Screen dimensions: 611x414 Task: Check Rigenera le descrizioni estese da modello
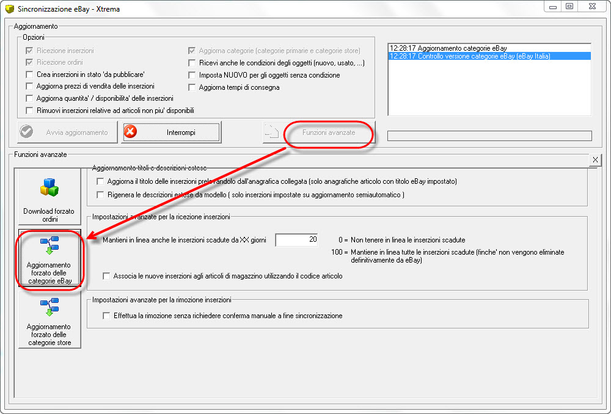pos(101,195)
